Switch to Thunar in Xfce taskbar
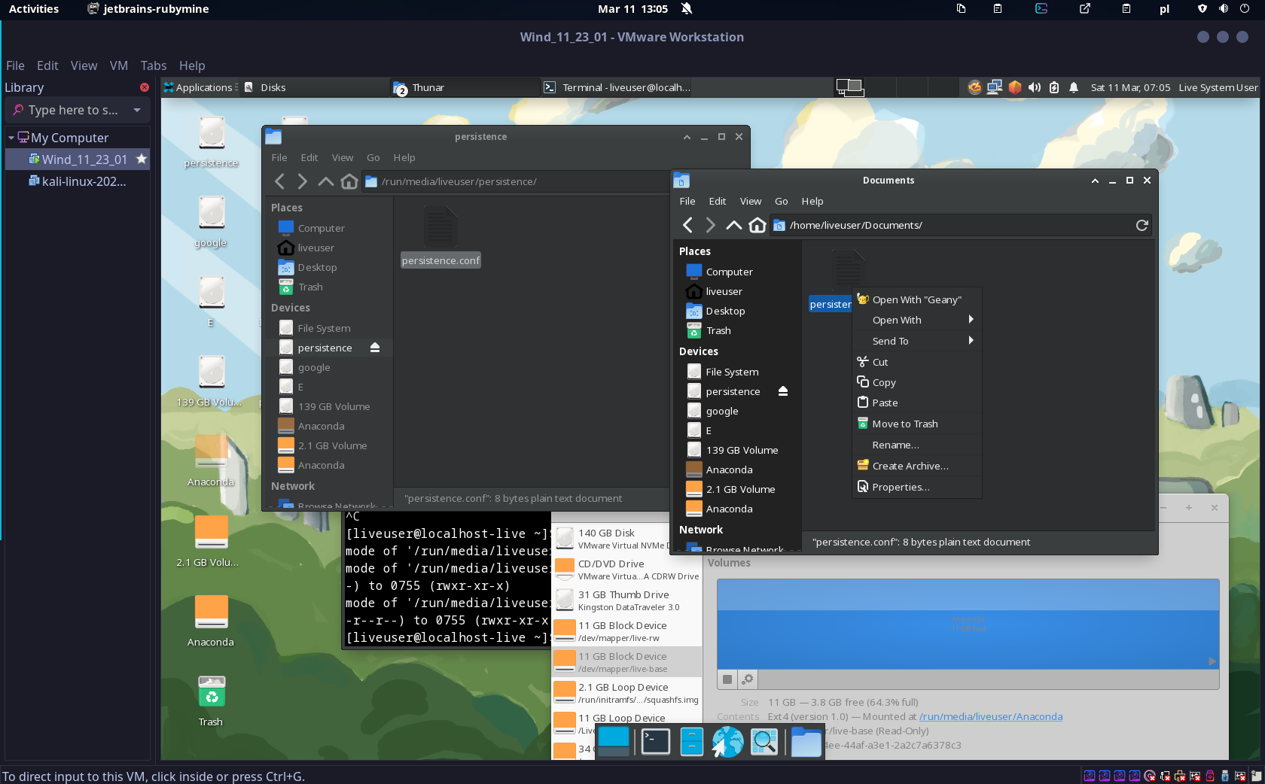This screenshot has width=1265, height=784. pos(465,87)
